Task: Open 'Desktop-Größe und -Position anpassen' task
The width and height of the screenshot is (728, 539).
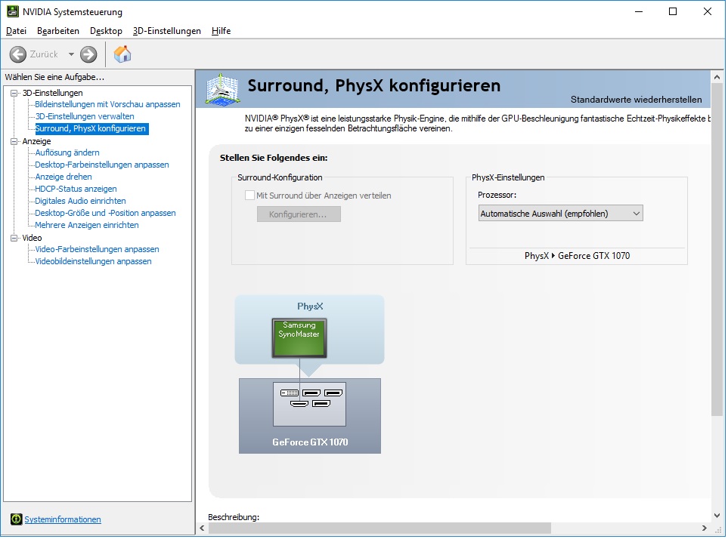Action: (x=105, y=213)
